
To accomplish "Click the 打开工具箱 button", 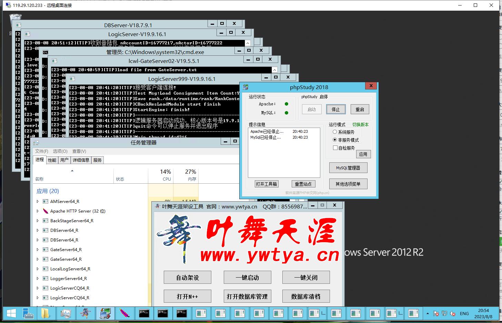I will [266, 184].
